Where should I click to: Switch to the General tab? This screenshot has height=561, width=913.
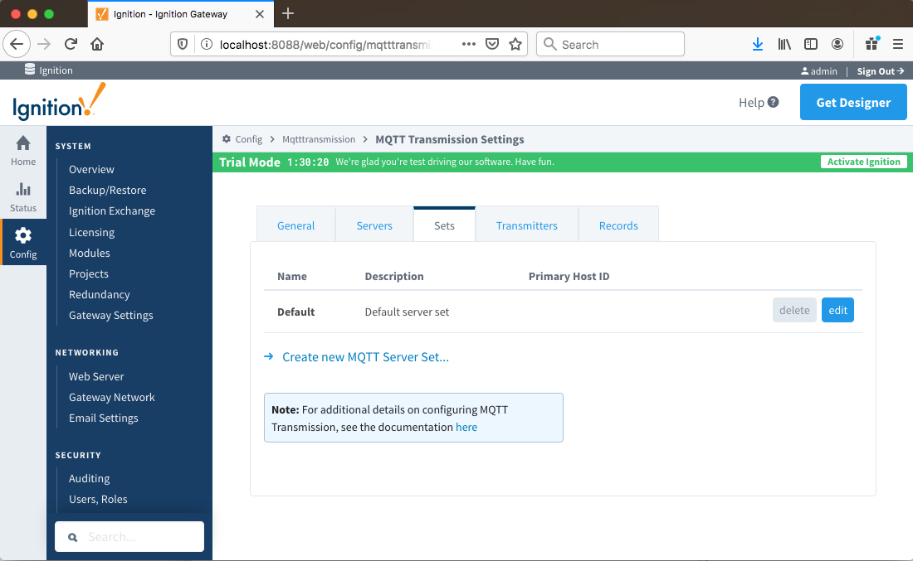click(295, 225)
